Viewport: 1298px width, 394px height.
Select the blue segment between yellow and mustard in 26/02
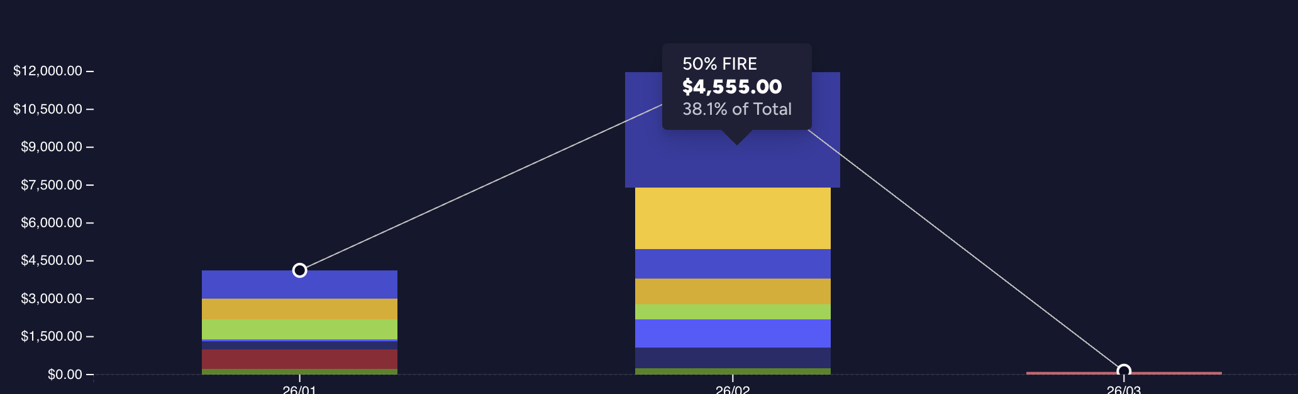(x=732, y=264)
